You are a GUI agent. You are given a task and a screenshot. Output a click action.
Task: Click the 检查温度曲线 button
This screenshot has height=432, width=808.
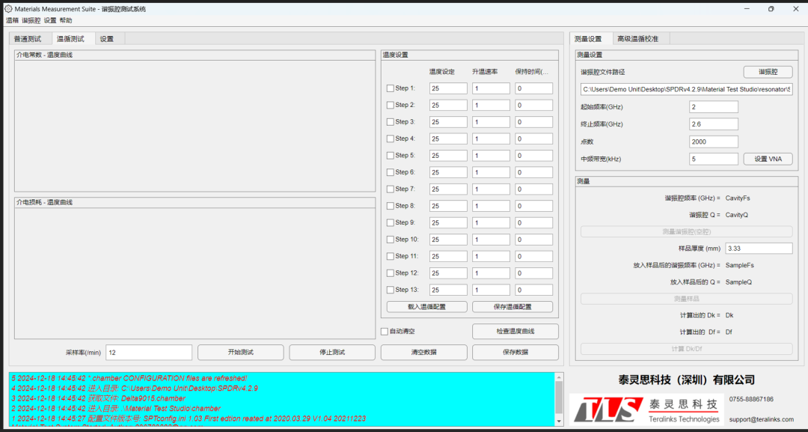tap(515, 331)
